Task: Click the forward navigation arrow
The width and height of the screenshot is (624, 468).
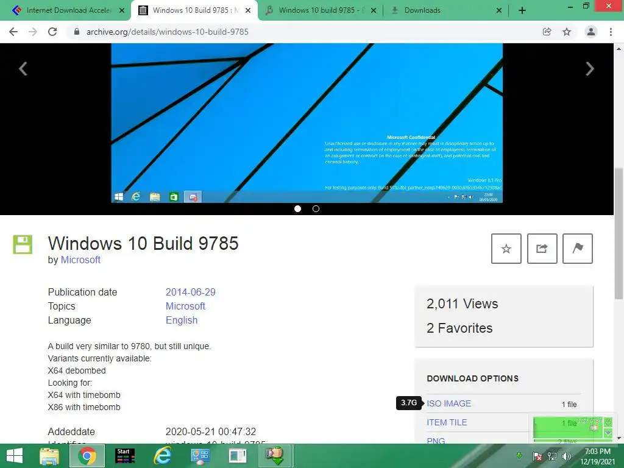Action: pos(33,32)
